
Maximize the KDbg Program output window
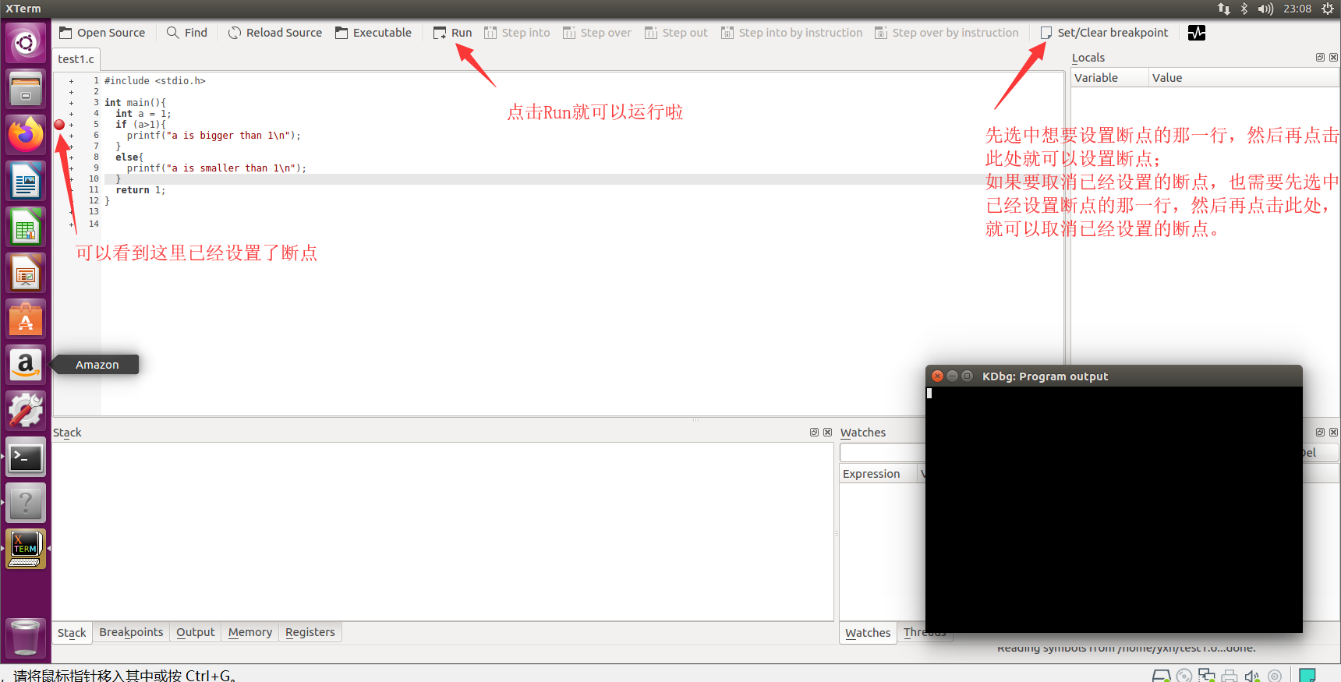(x=967, y=376)
